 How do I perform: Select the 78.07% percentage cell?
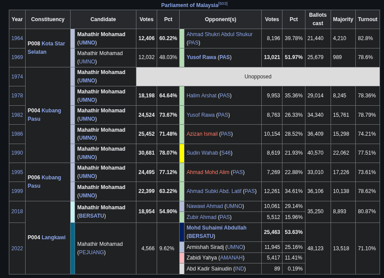(x=168, y=153)
